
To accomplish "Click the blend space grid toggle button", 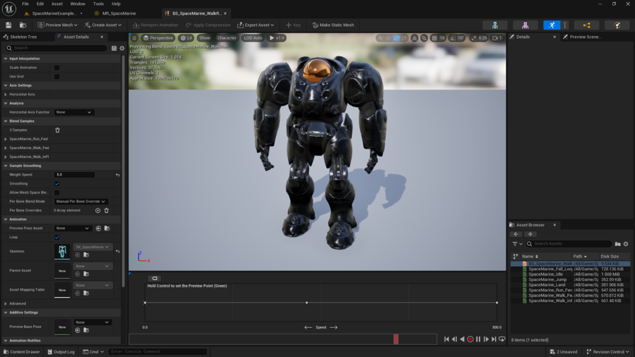I will [x=154, y=279].
